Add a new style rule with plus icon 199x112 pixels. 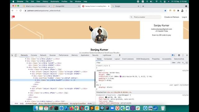click(183, 63)
